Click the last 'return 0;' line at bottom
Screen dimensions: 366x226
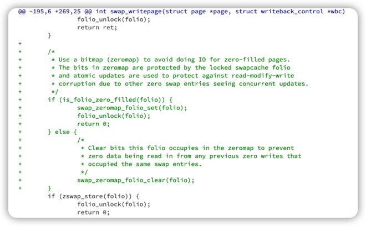pyautogui.click(x=93, y=212)
